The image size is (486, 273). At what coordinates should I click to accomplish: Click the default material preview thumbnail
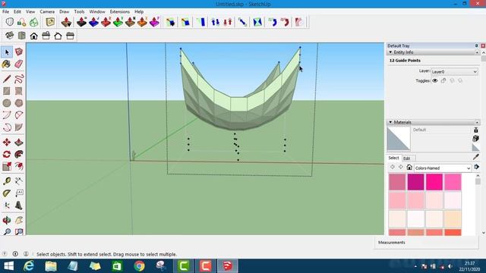click(x=399, y=139)
